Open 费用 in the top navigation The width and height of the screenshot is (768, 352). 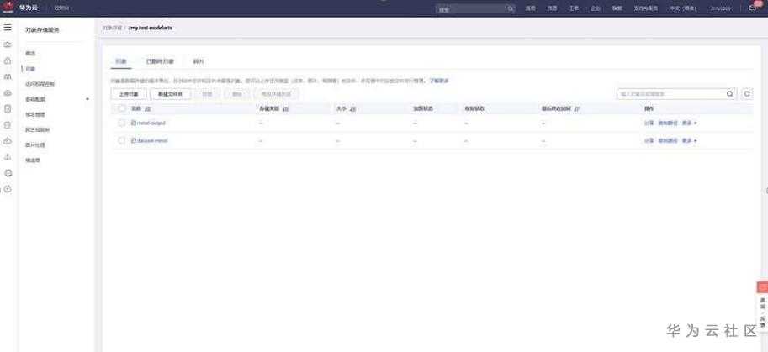531,8
